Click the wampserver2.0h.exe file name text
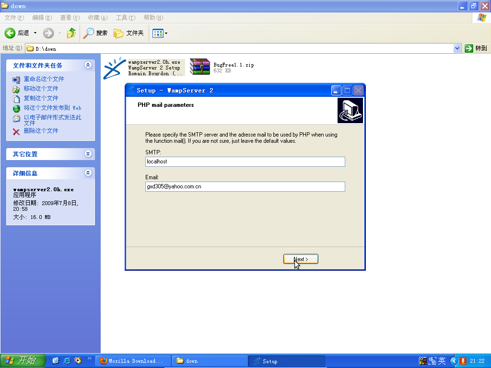 (x=154, y=62)
